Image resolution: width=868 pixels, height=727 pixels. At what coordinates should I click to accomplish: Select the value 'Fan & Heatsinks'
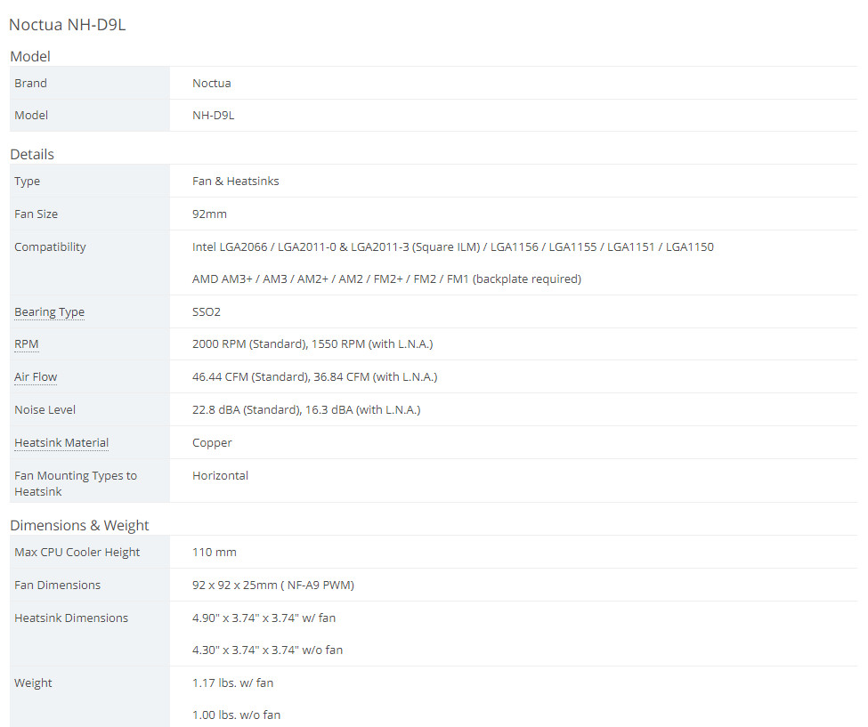(235, 182)
